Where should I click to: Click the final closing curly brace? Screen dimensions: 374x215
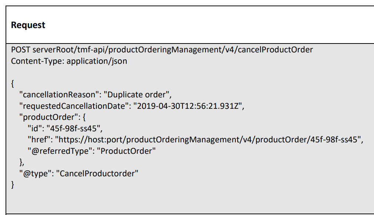click(13, 184)
